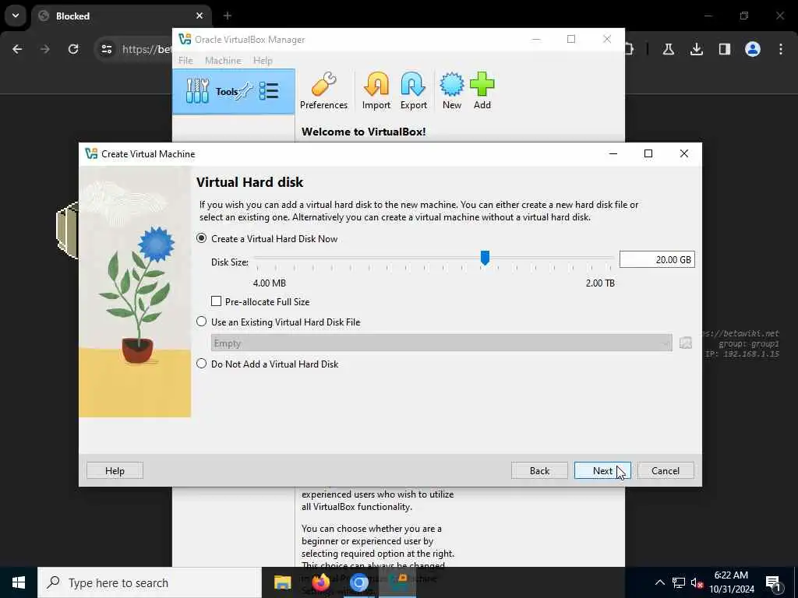
Task: Reload the browser page
Action: click(x=73, y=49)
